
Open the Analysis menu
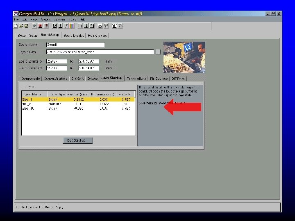tap(60, 19)
